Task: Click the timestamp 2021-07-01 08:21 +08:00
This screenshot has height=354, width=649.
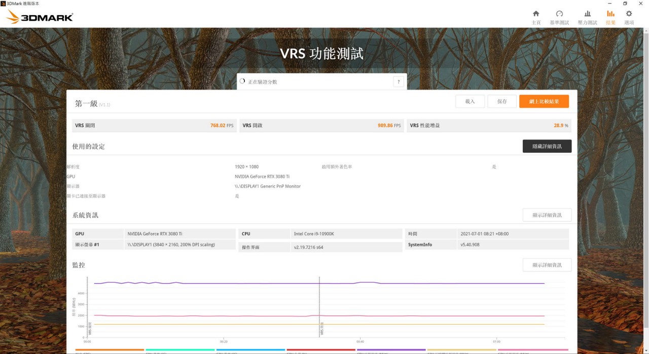Action: (x=484, y=234)
